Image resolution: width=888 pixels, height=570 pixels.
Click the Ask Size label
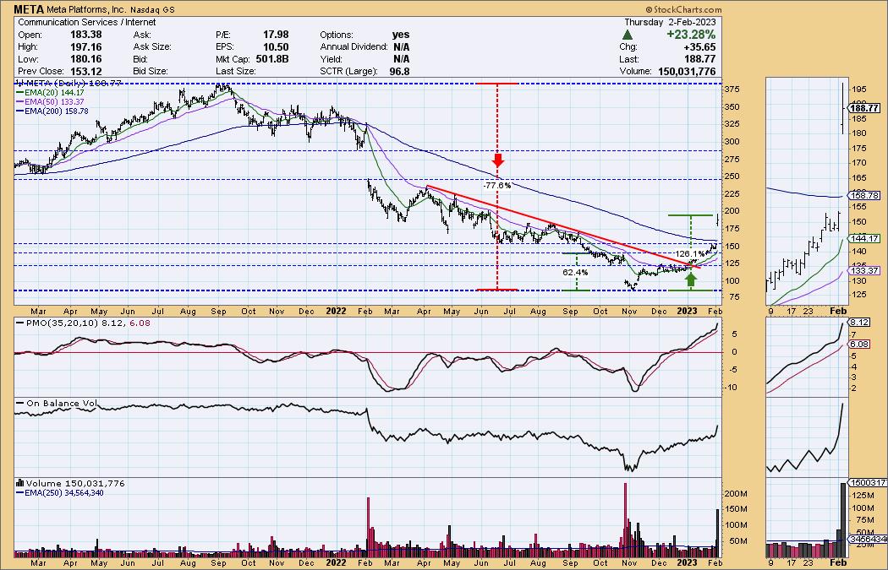pyautogui.click(x=152, y=47)
